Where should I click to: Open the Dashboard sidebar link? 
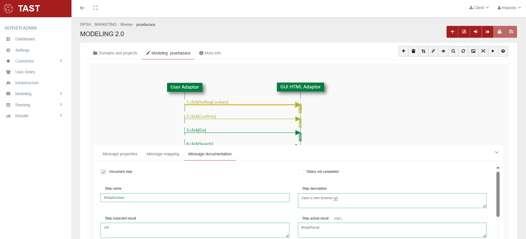25,39
